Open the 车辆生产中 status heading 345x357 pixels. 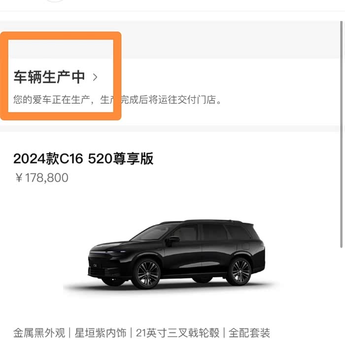[49, 77]
